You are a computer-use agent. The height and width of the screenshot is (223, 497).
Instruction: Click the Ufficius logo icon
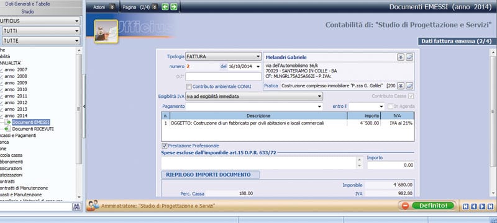click(x=106, y=31)
